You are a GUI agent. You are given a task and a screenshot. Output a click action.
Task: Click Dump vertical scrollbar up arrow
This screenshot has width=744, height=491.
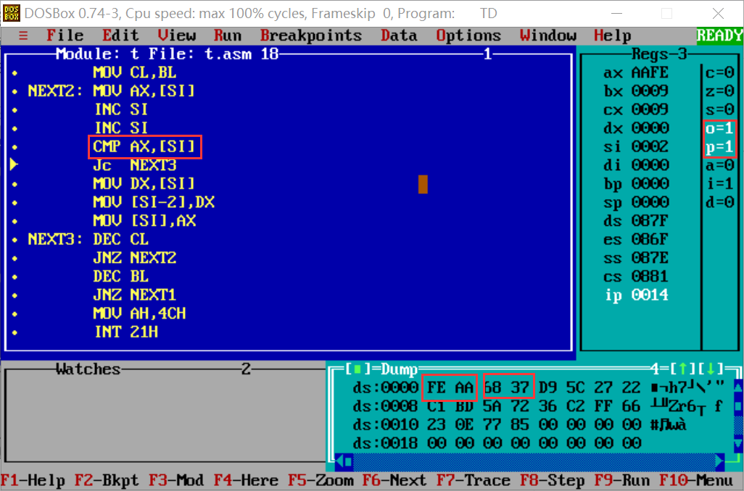pos(738,387)
